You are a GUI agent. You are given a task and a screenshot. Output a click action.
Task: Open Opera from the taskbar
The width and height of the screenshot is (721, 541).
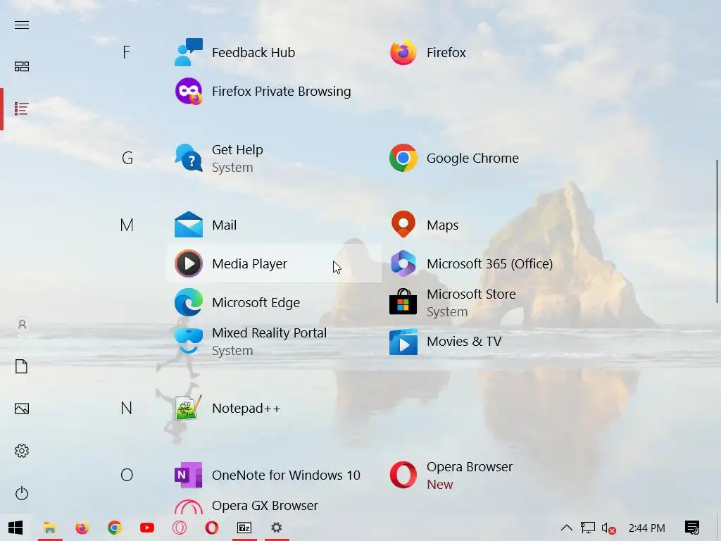click(x=211, y=528)
